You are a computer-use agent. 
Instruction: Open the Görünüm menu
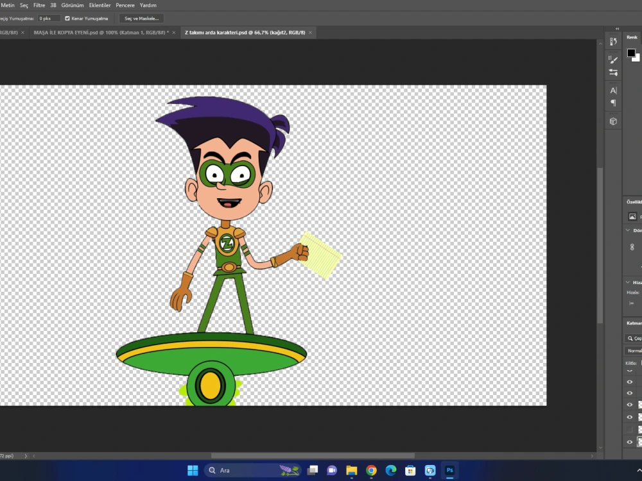click(x=73, y=5)
